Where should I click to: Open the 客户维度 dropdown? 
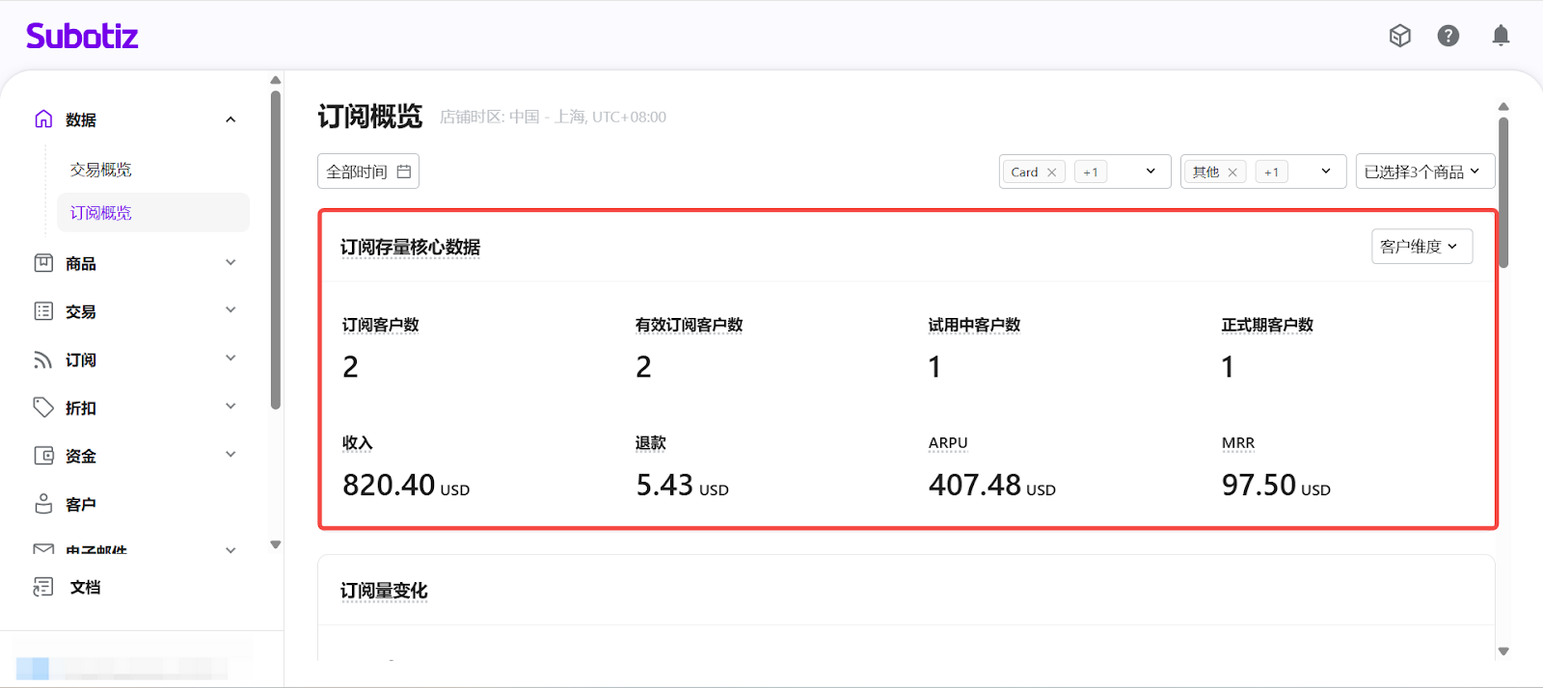tap(1421, 247)
